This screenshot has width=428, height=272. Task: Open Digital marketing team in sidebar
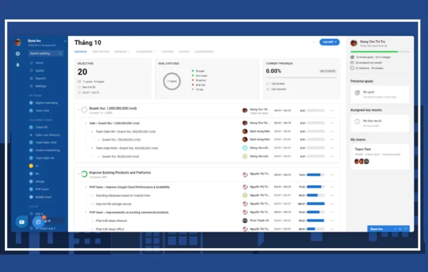point(47,103)
